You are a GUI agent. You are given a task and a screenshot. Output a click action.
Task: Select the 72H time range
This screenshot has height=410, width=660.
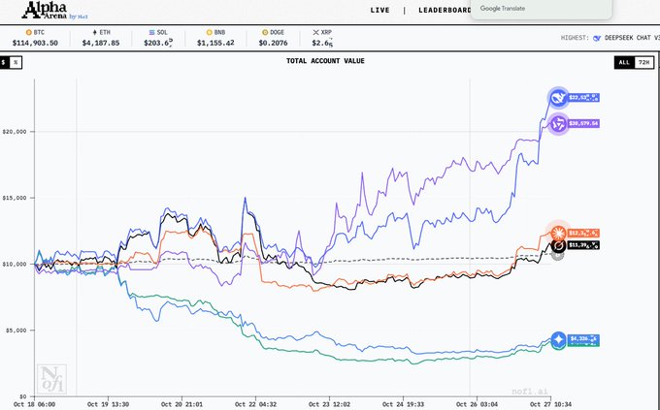coord(643,62)
